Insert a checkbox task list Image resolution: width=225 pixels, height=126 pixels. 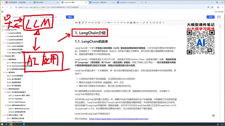(x=99, y=22)
